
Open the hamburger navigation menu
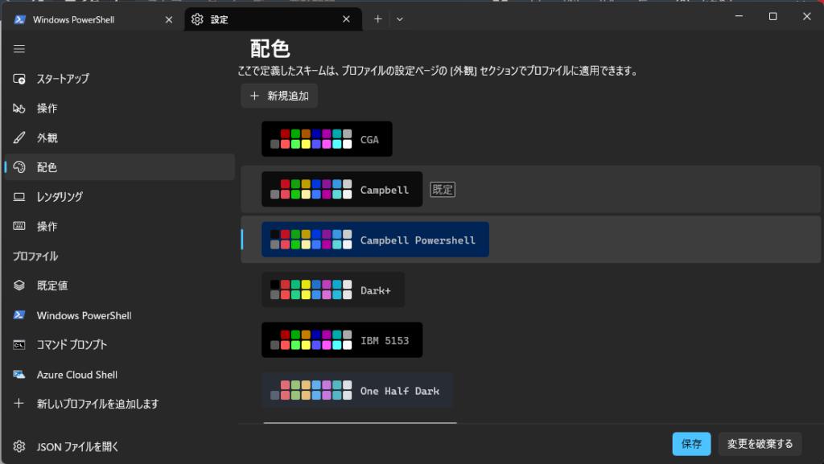click(x=19, y=49)
